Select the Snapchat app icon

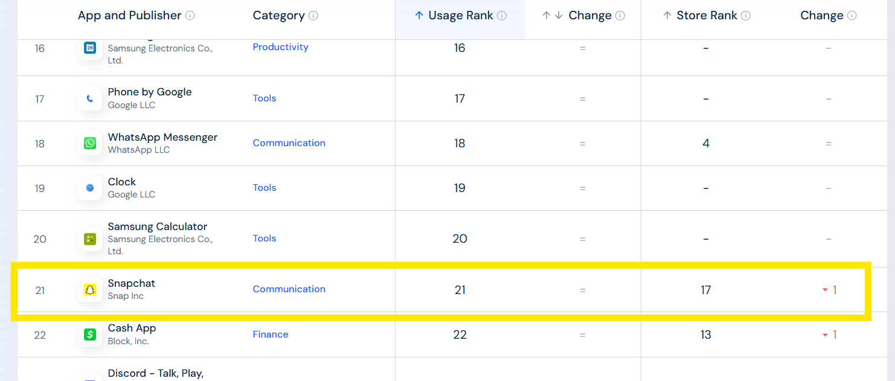[x=89, y=290]
